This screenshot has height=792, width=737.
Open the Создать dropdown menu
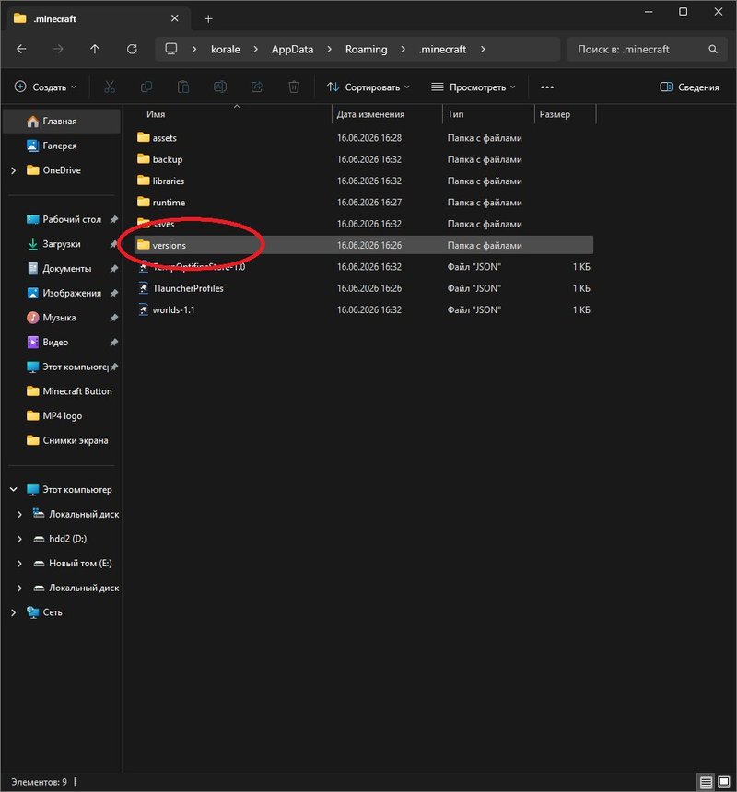point(45,87)
